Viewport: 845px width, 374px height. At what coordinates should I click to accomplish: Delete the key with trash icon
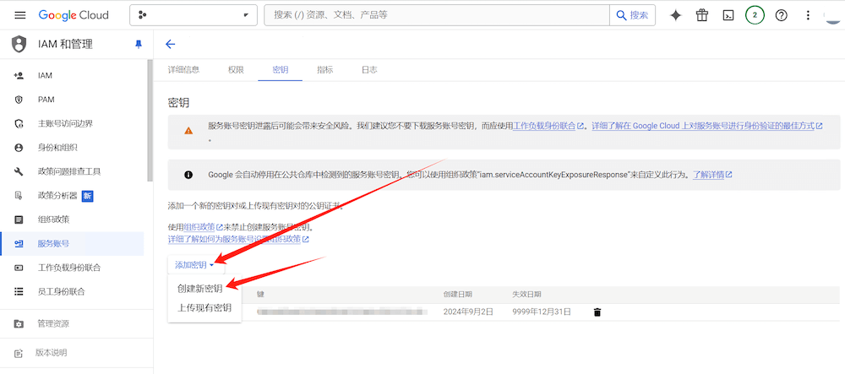[x=597, y=312]
